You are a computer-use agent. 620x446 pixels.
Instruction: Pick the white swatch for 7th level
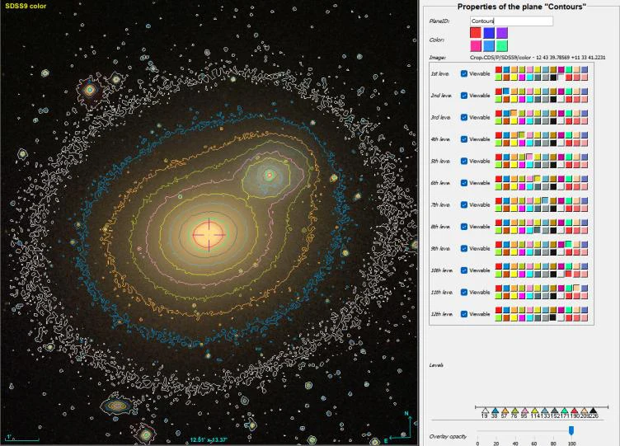coord(561,209)
